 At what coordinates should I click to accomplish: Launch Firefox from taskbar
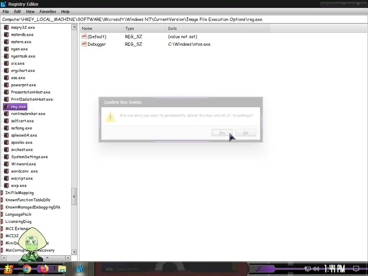[44, 269]
